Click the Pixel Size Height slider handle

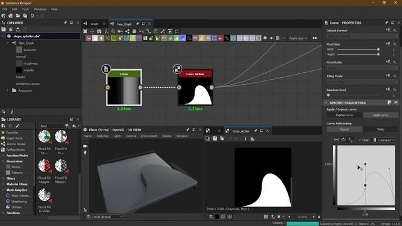coord(378,55)
